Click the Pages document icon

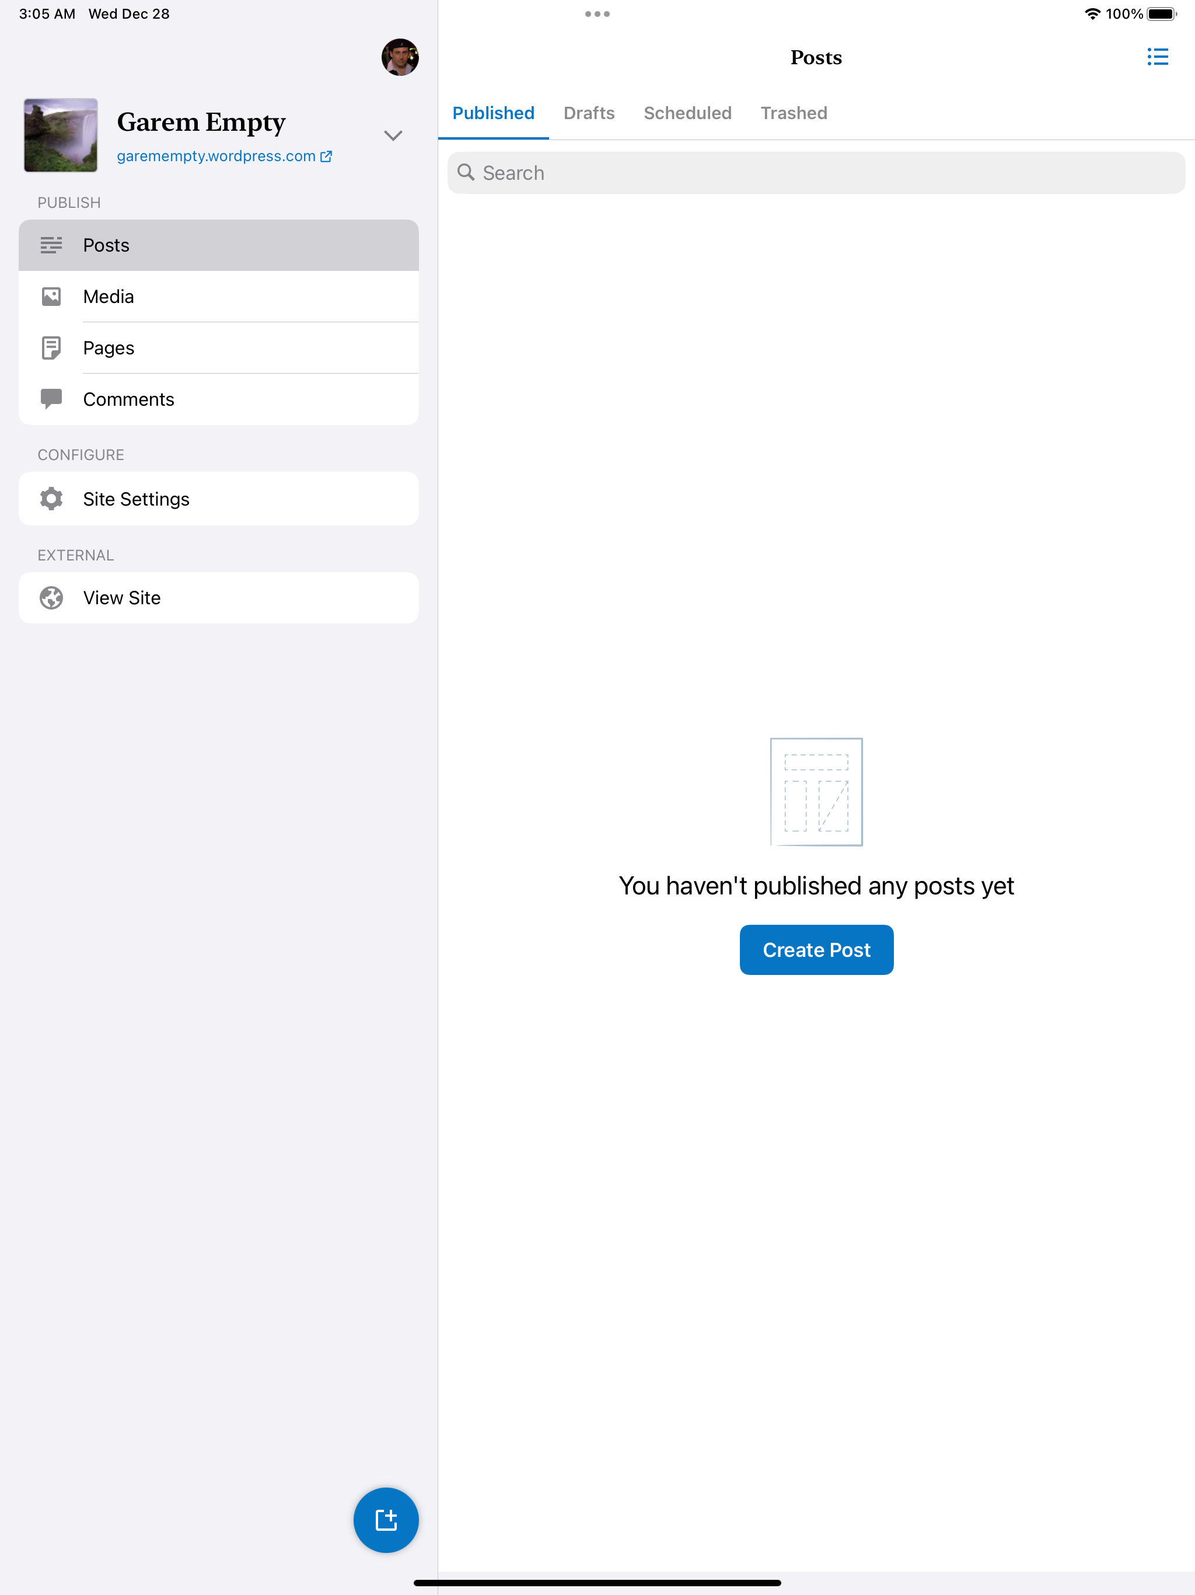(x=51, y=347)
